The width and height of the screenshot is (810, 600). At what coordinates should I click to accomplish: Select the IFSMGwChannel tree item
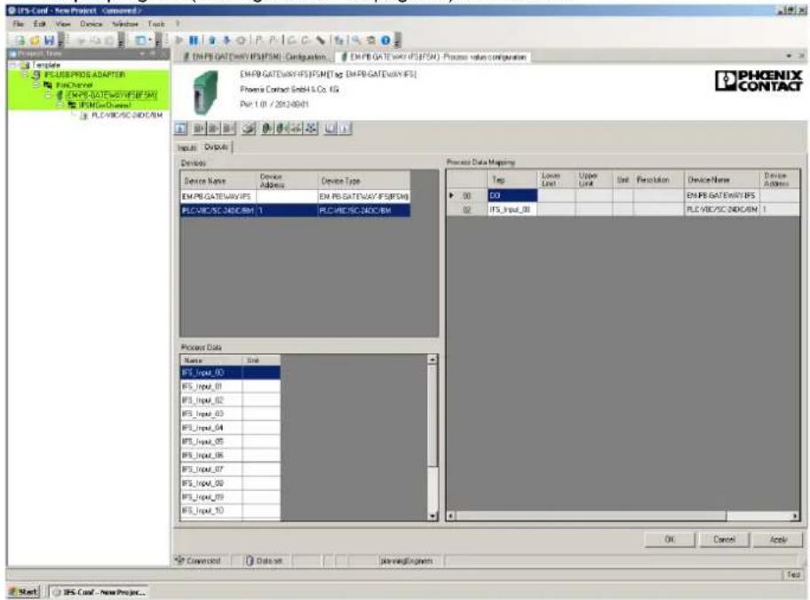point(104,106)
